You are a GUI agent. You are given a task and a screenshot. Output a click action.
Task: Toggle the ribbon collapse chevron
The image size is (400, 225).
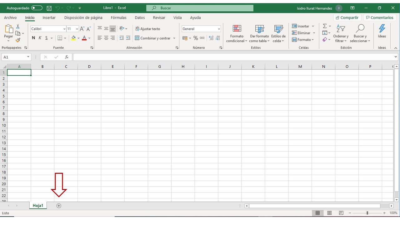click(x=396, y=48)
